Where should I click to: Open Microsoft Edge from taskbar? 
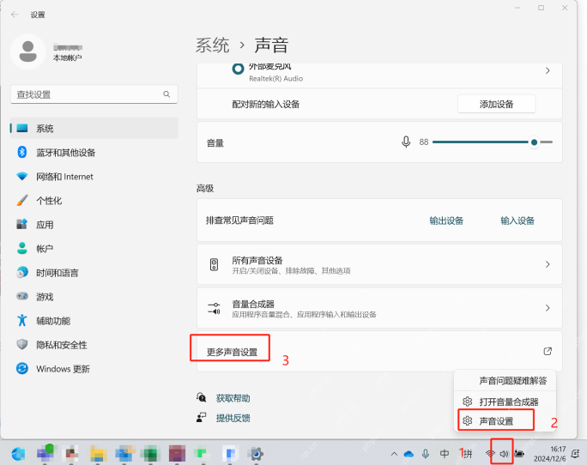pyautogui.click(x=18, y=454)
